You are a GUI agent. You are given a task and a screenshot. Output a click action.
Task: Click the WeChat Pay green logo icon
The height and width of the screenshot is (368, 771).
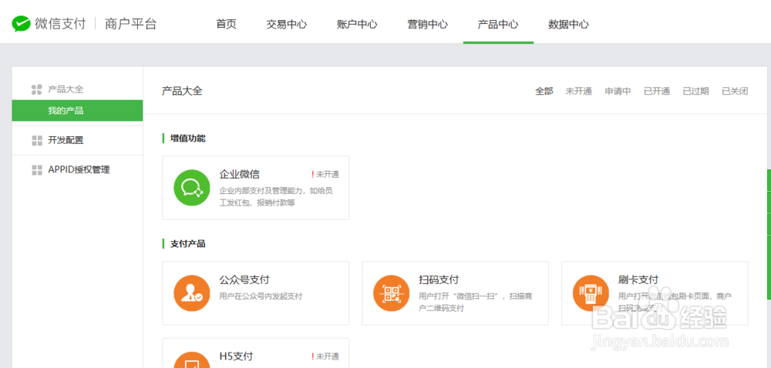coord(22,23)
